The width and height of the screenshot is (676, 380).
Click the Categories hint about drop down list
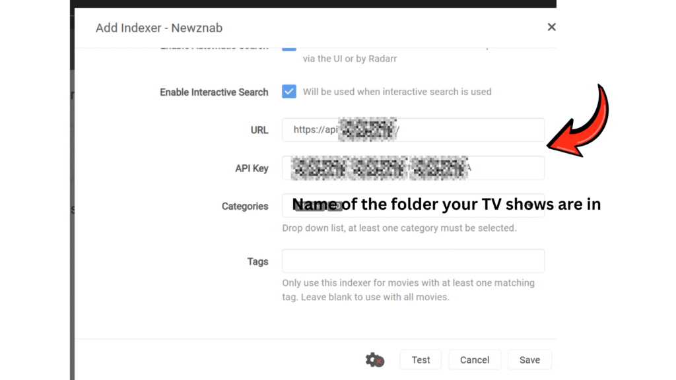click(399, 228)
